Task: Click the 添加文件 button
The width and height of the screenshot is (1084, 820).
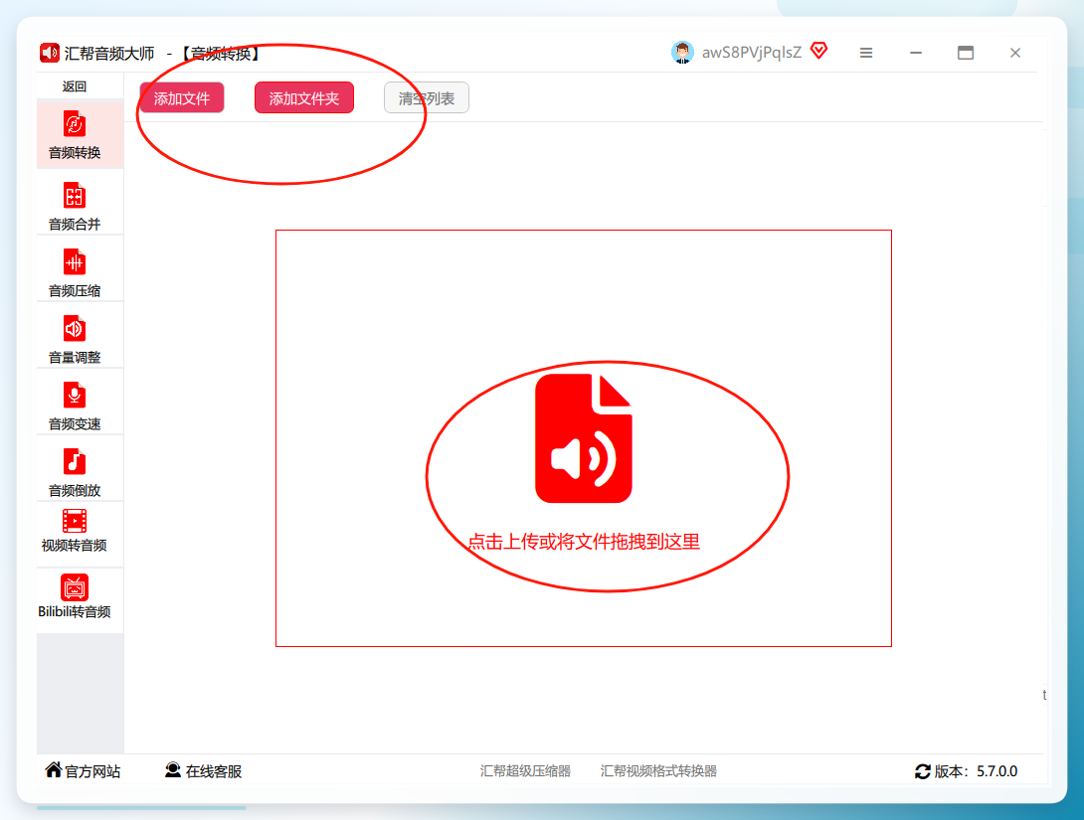Action: [x=182, y=98]
